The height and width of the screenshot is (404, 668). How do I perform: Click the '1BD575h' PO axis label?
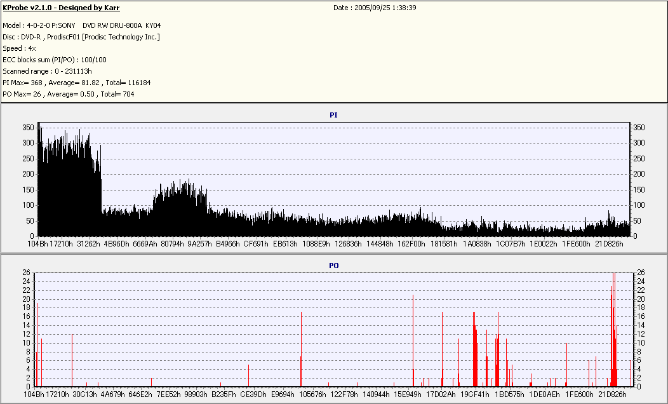click(x=509, y=394)
